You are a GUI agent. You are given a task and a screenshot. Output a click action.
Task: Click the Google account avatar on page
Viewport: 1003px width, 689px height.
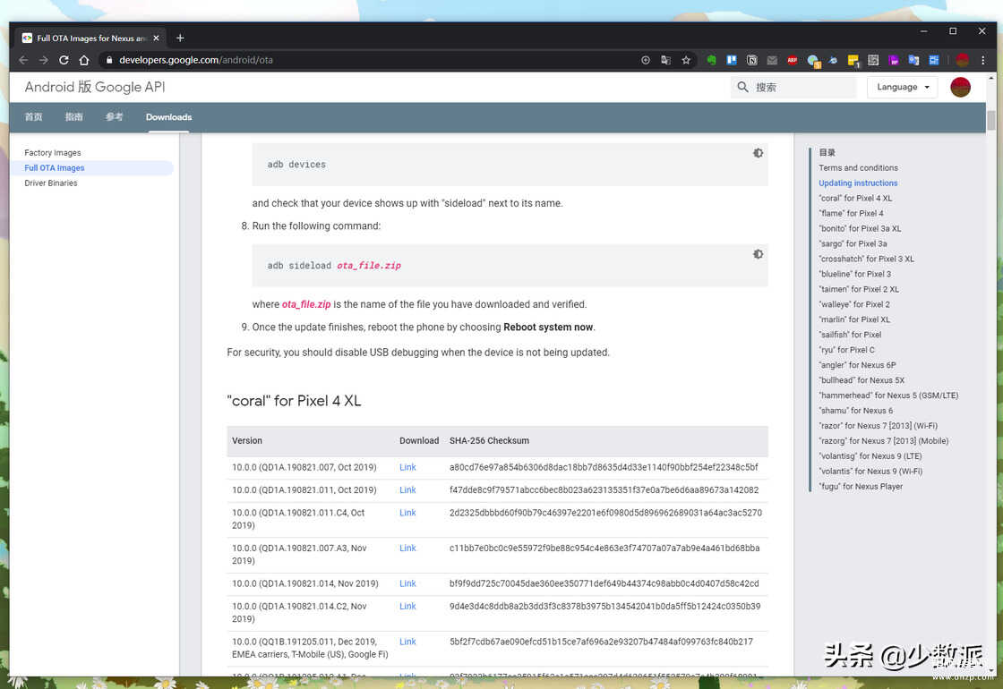click(x=960, y=87)
